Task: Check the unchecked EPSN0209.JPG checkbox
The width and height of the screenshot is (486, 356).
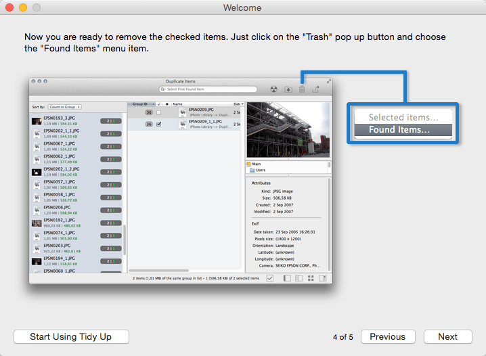Action: coord(158,112)
